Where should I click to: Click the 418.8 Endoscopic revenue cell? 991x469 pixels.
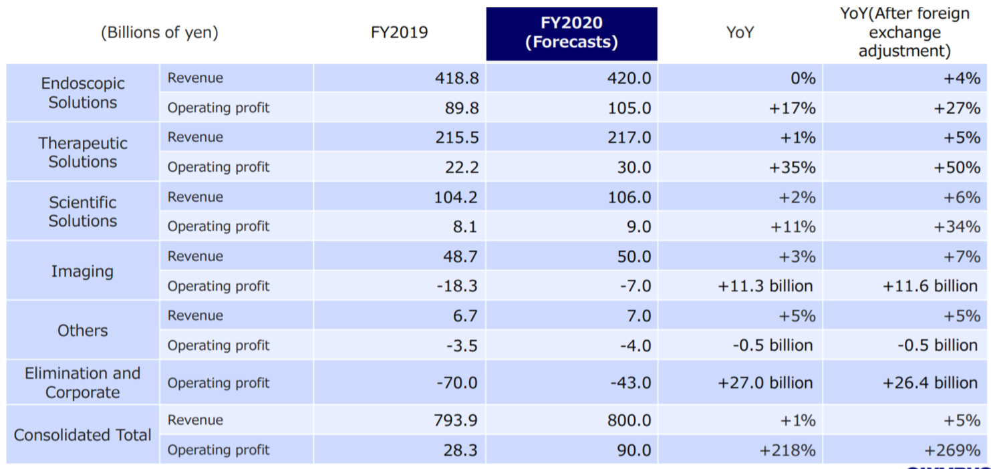point(400,78)
